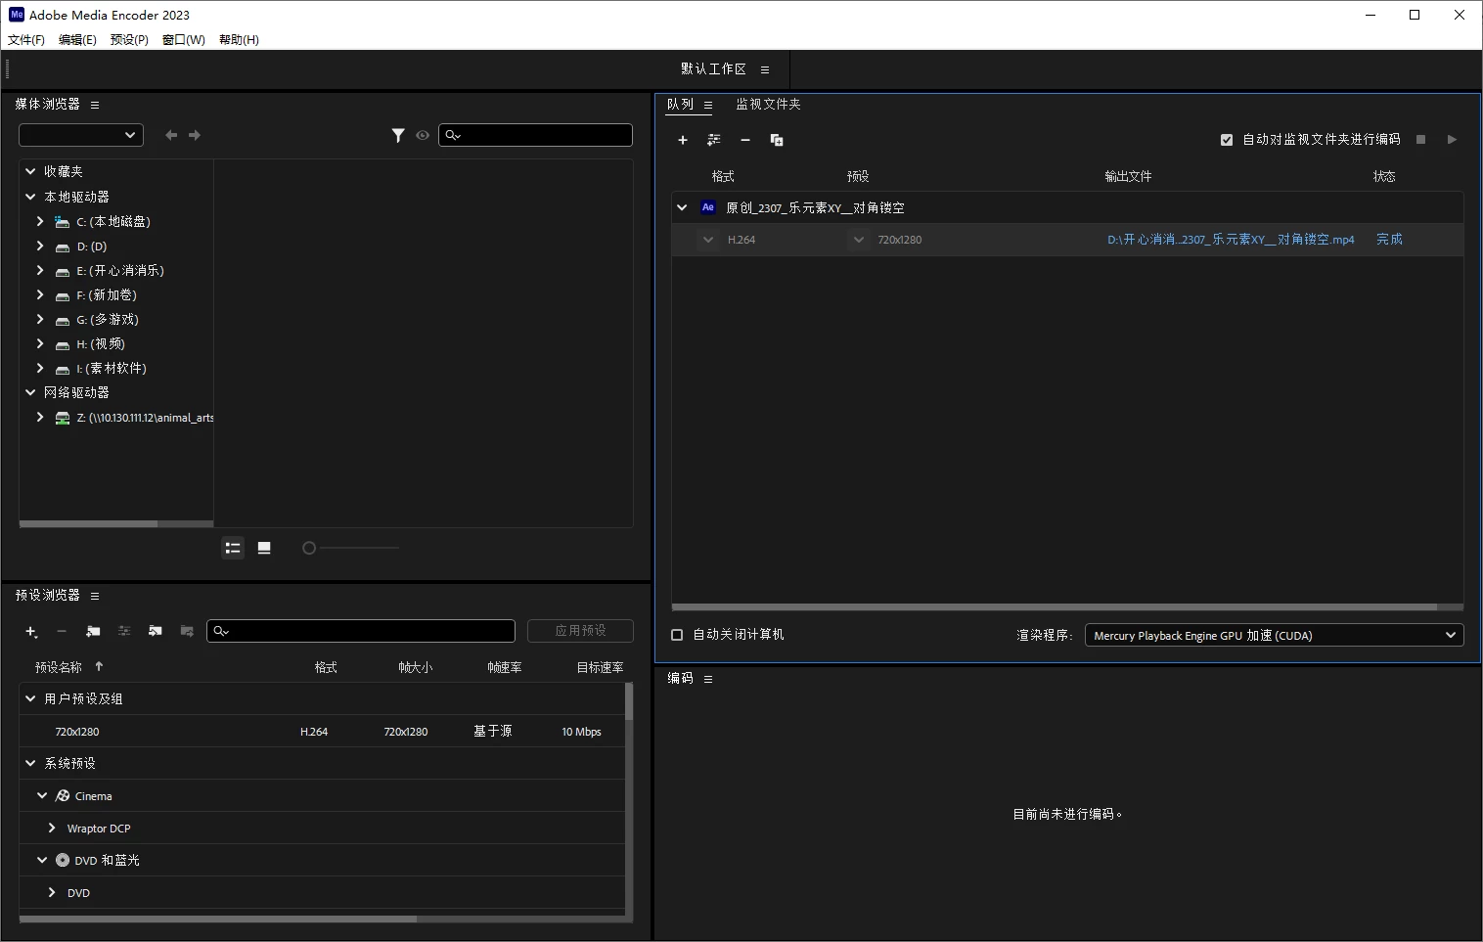This screenshot has width=1483, height=942.
Task: Delete the selected preset
Action: pos(62,632)
